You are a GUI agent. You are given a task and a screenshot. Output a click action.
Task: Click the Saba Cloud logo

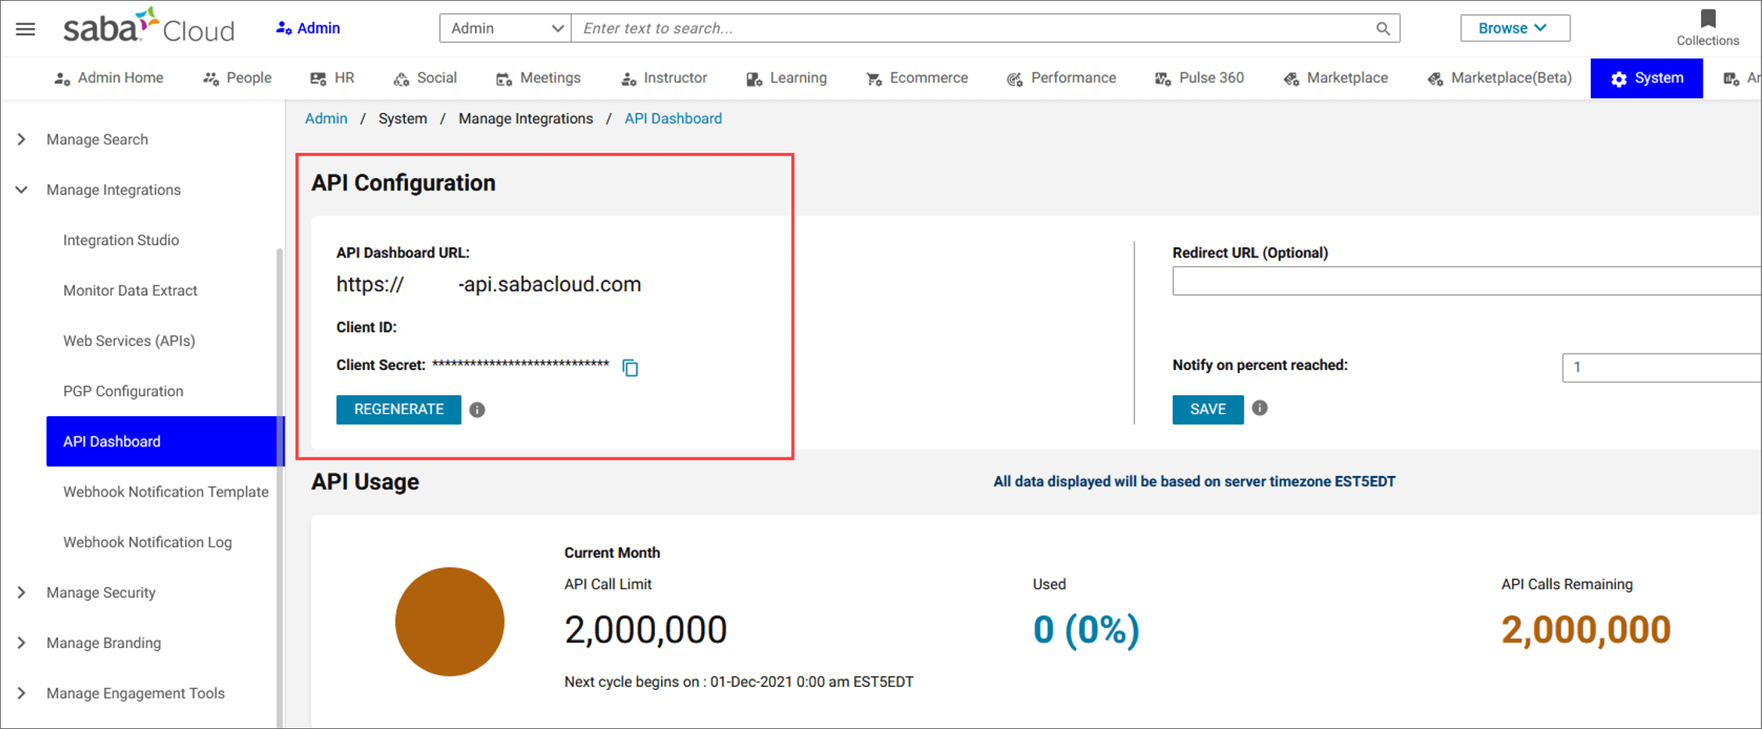pyautogui.click(x=148, y=27)
